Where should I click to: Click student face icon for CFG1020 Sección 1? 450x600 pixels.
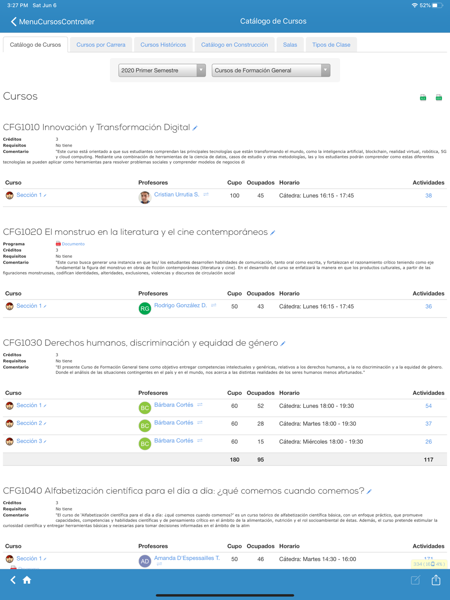point(9,306)
